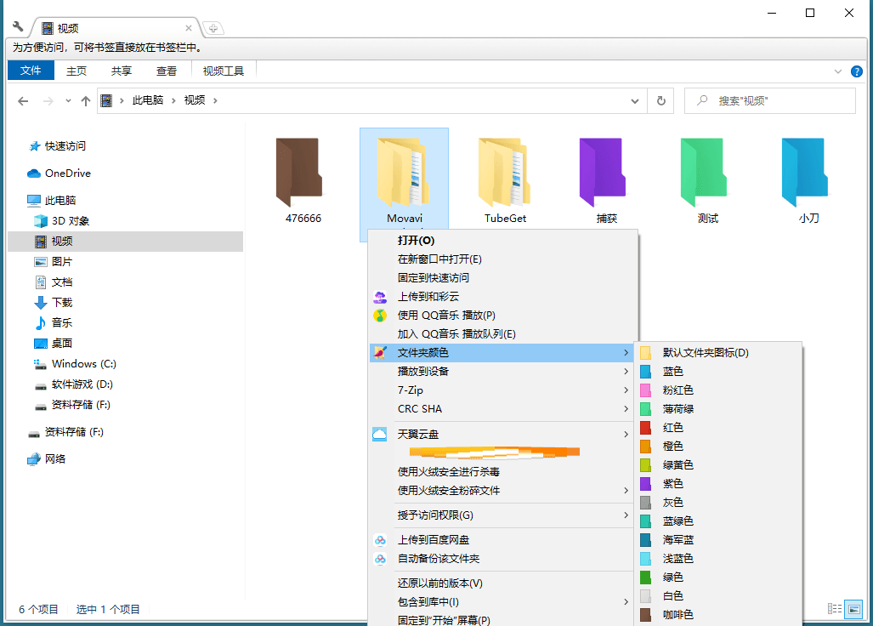Switch to the 查看 ribbon tab
Image resolution: width=873 pixels, height=626 pixels.
click(167, 71)
